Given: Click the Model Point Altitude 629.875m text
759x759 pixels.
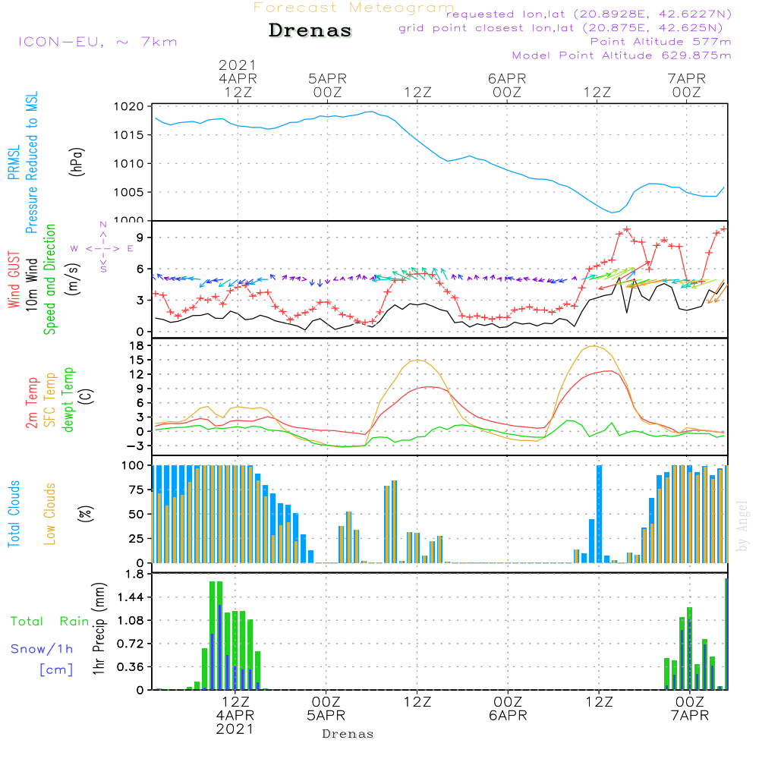Looking at the screenshot, I should [621, 55].
